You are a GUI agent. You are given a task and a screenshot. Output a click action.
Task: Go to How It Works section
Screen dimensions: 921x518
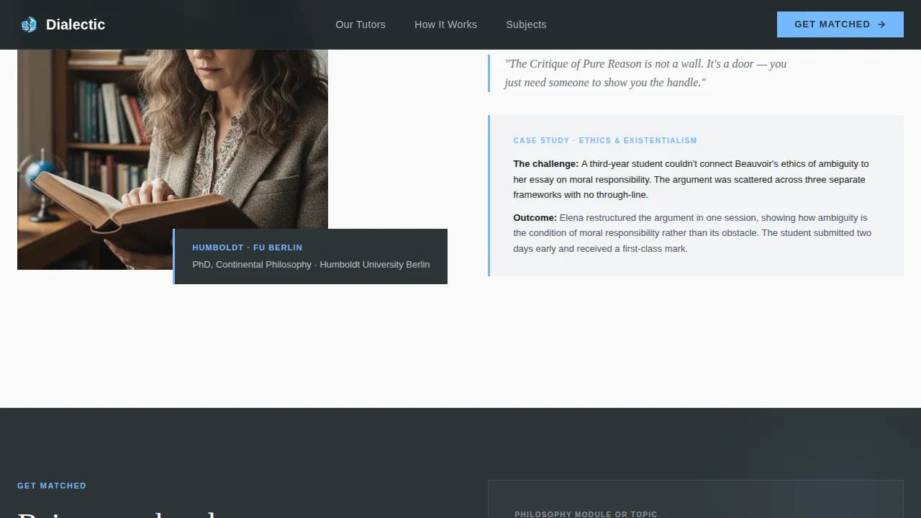(x=445, y=24)
